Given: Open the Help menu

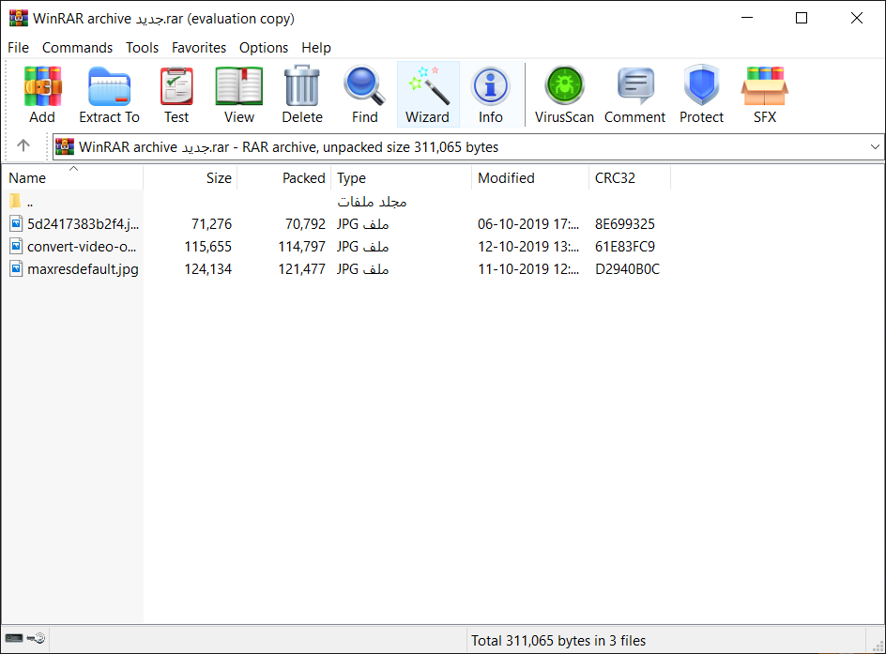Looking at the screenshot, I should pyautogui.click(x=316, y=48).
